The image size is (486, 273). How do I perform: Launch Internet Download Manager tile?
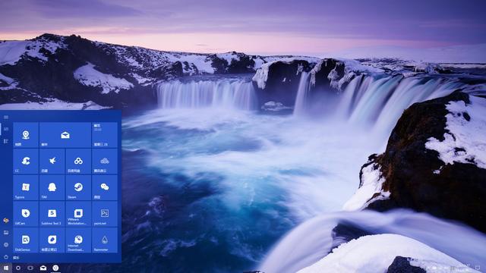[x=78, y=240]
